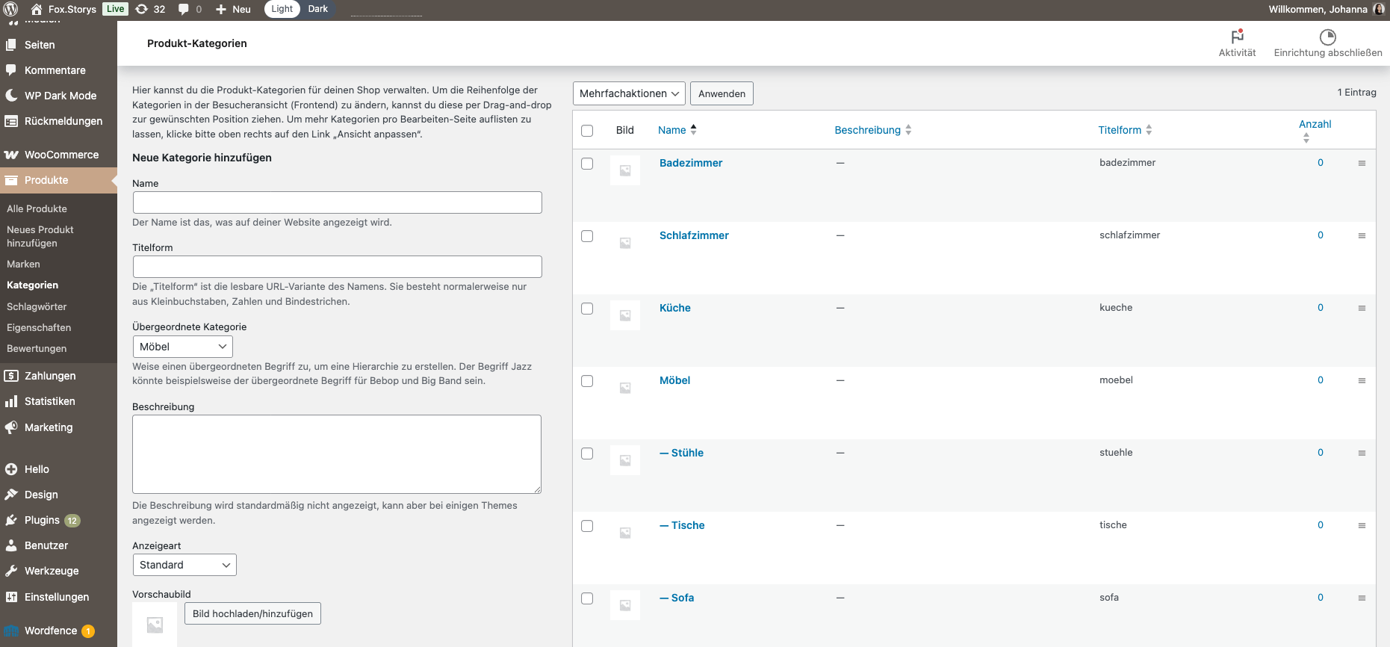Toggle the select-all checkbox in table header

point(587,131)
